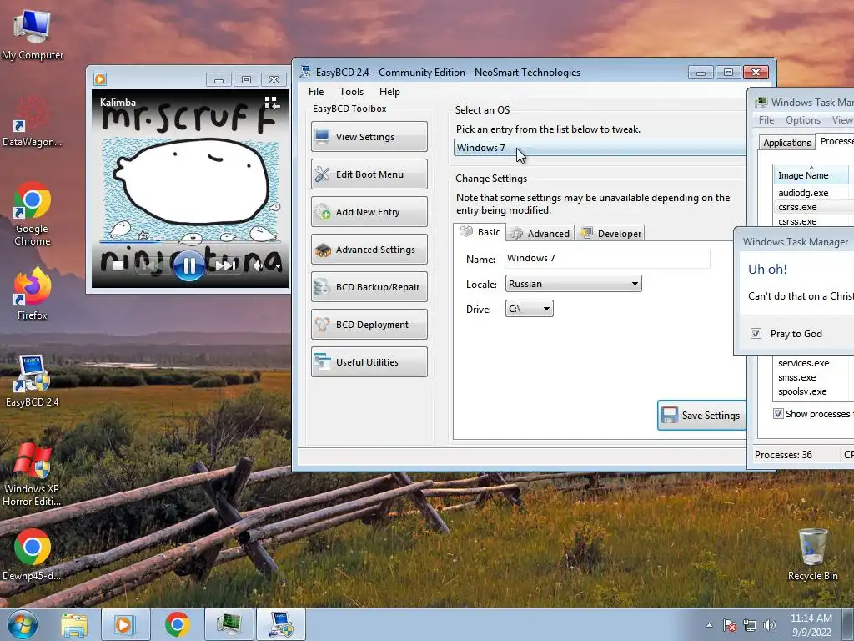This screenshot has width=854, height=641.
Task: Switch to the Advanced tab
Action: pyautogui.click(x=540, y=234)
